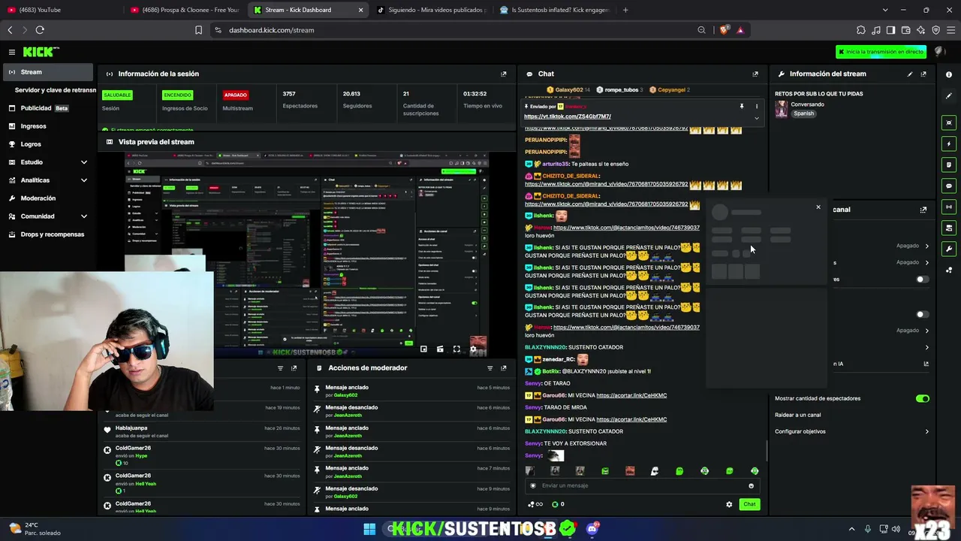Screen dimensions: 961x541
Task: Pop out the Información de la sesión panel
Action: click(x=504, y=74)
